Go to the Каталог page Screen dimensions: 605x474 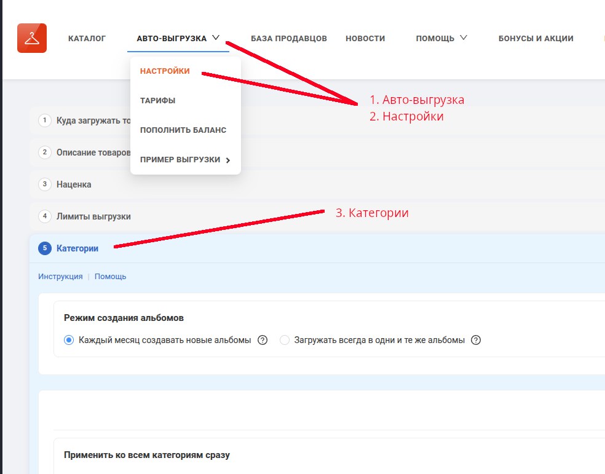87,38
